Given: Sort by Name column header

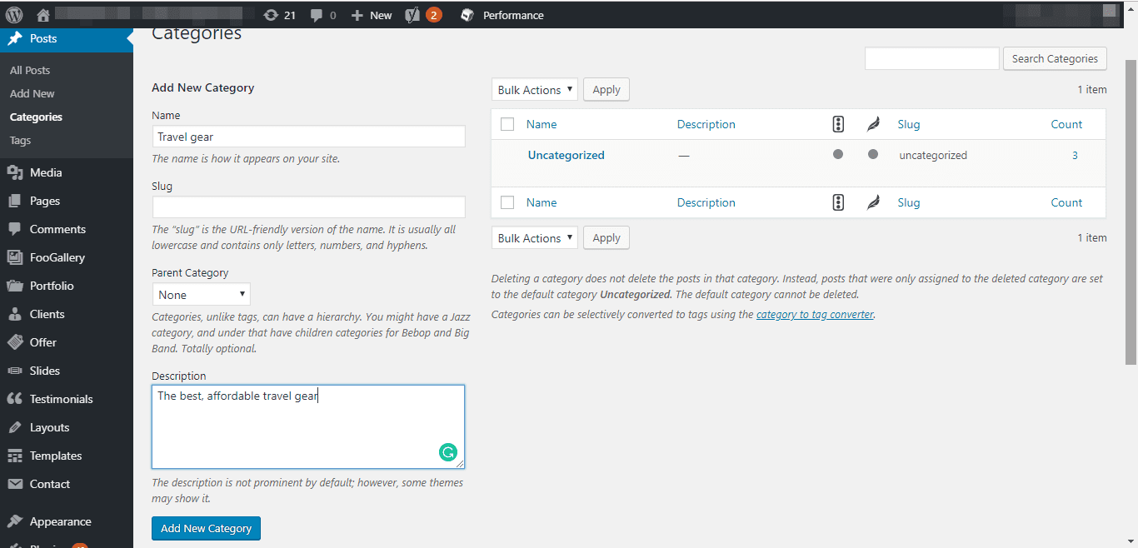Looking at the screenshot, I should (542, 124).
